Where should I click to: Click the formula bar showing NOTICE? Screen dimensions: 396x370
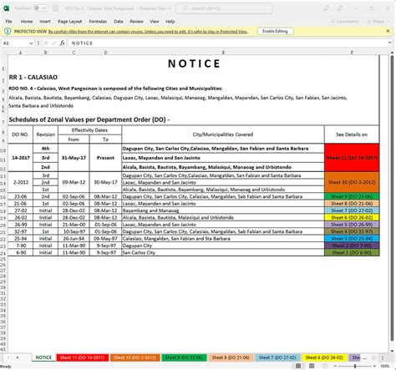227,43
